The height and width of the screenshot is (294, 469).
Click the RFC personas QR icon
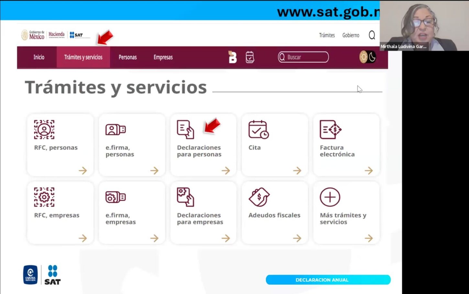tap(44, 130)
